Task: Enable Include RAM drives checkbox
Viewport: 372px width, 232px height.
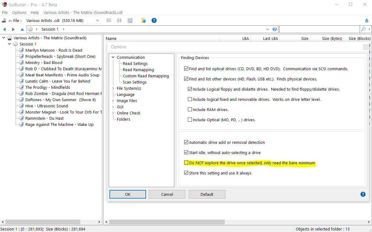Action: pos(190,110)
